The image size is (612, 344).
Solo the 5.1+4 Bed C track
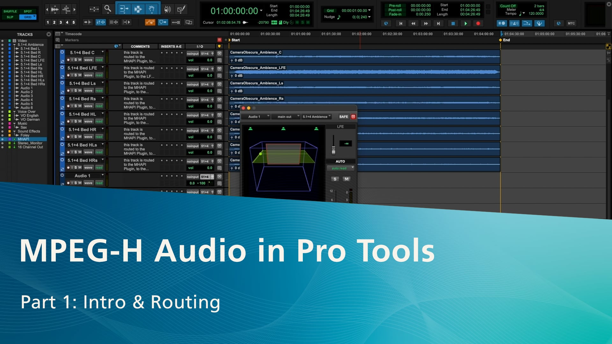76,60
